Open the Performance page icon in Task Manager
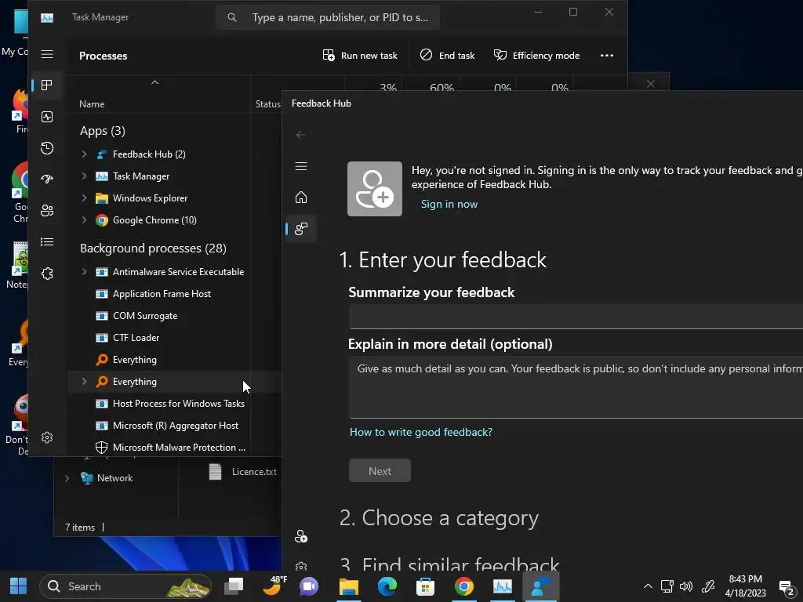This screenshot has width=803, height=602. pos(47,117)
